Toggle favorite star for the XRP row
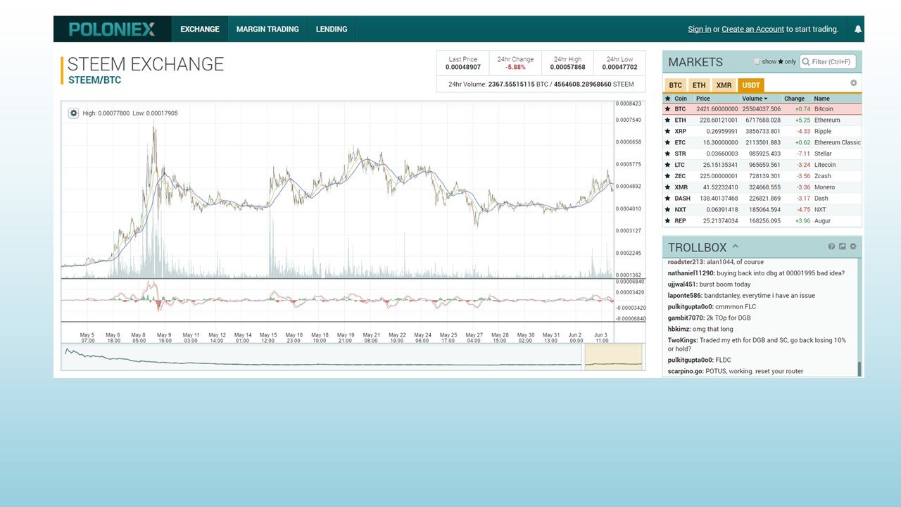The height and width of the screenshot is (507, 901). coord(667,132)
